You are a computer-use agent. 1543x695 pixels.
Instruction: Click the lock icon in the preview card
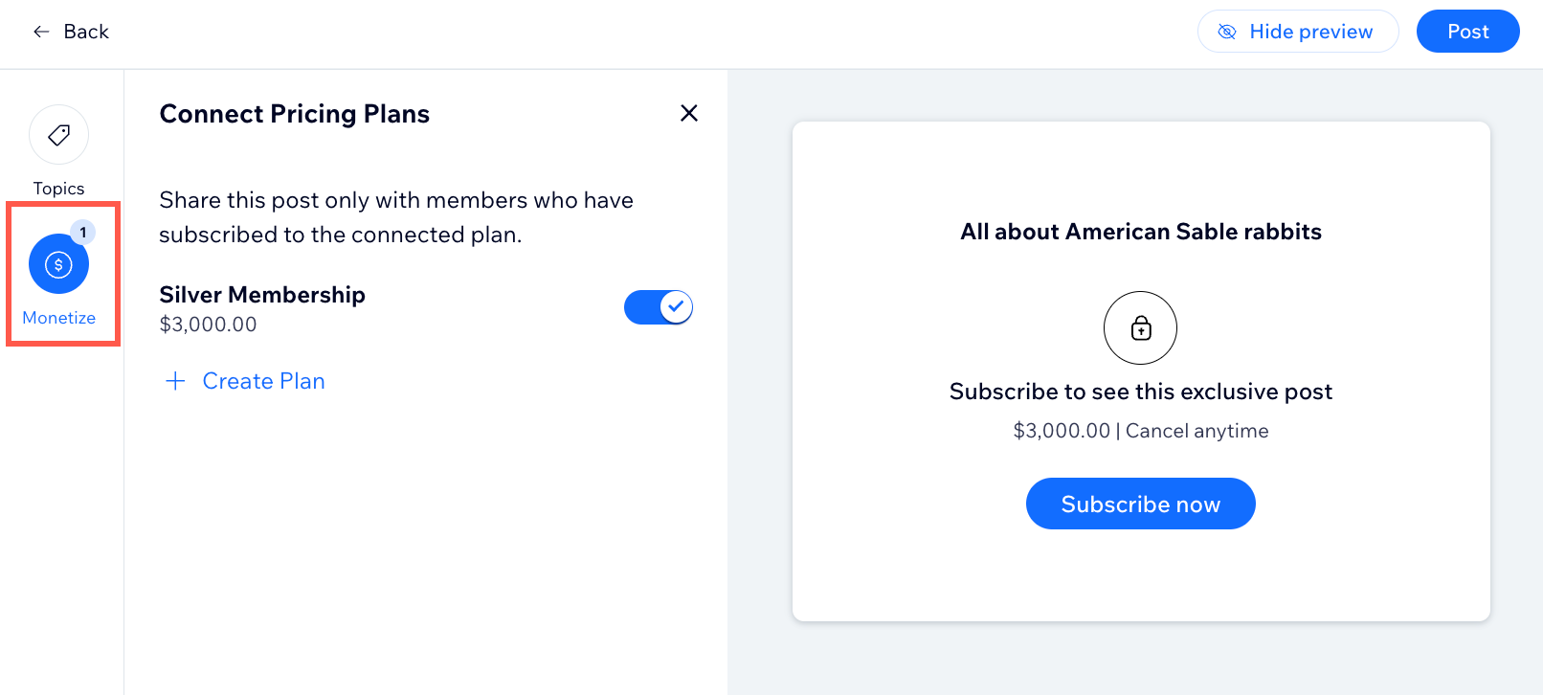pos(1140,328)
